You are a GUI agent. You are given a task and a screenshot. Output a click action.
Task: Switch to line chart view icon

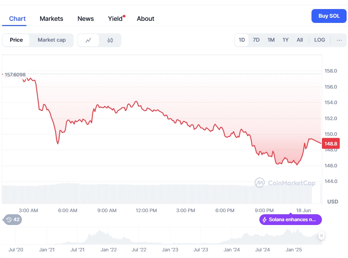[88, 40]
